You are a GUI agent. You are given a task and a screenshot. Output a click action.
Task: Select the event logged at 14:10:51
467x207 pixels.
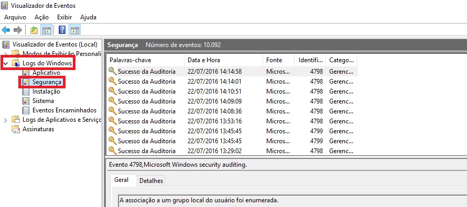(x=232, y=91)
